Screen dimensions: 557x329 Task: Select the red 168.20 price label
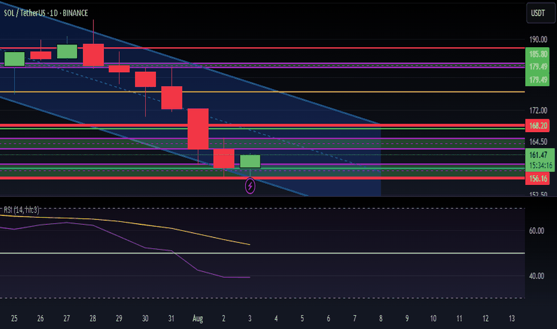coord(538,126)
